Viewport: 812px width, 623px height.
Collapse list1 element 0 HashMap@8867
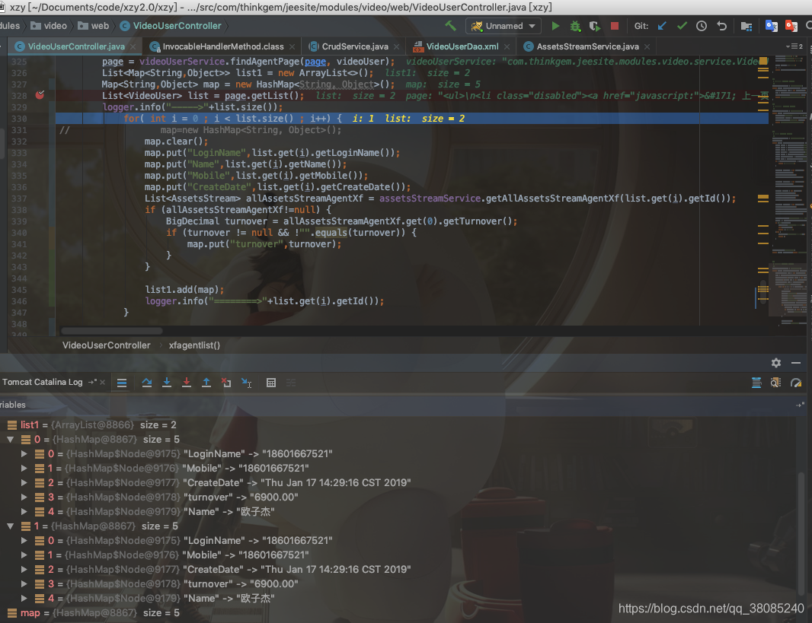(x=11, y=440)
